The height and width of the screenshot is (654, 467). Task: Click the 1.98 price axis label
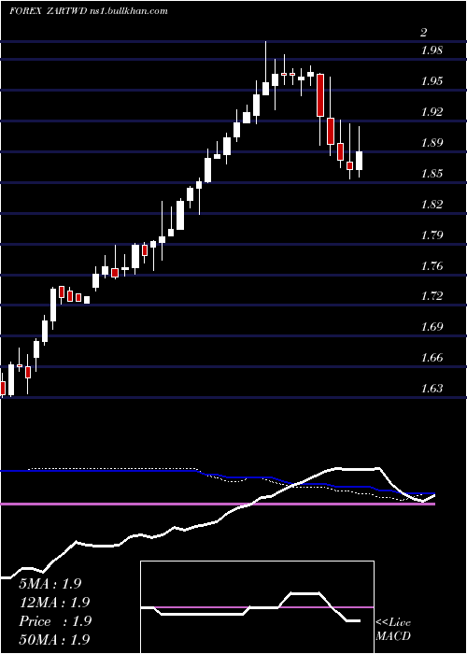[432, 50]
